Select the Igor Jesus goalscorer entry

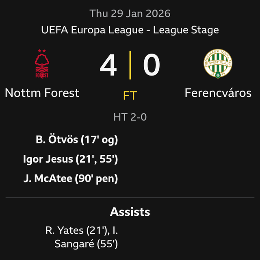coord(71,159)
